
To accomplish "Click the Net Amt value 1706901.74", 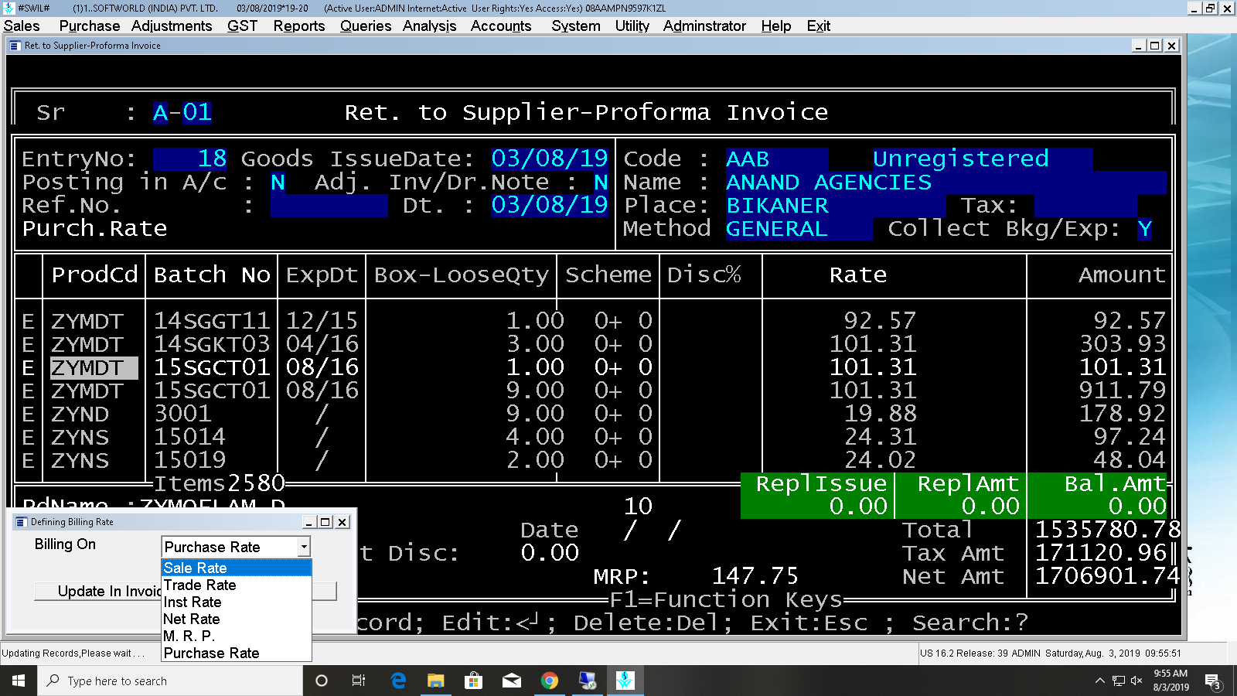I will (x=1107, y=576).
